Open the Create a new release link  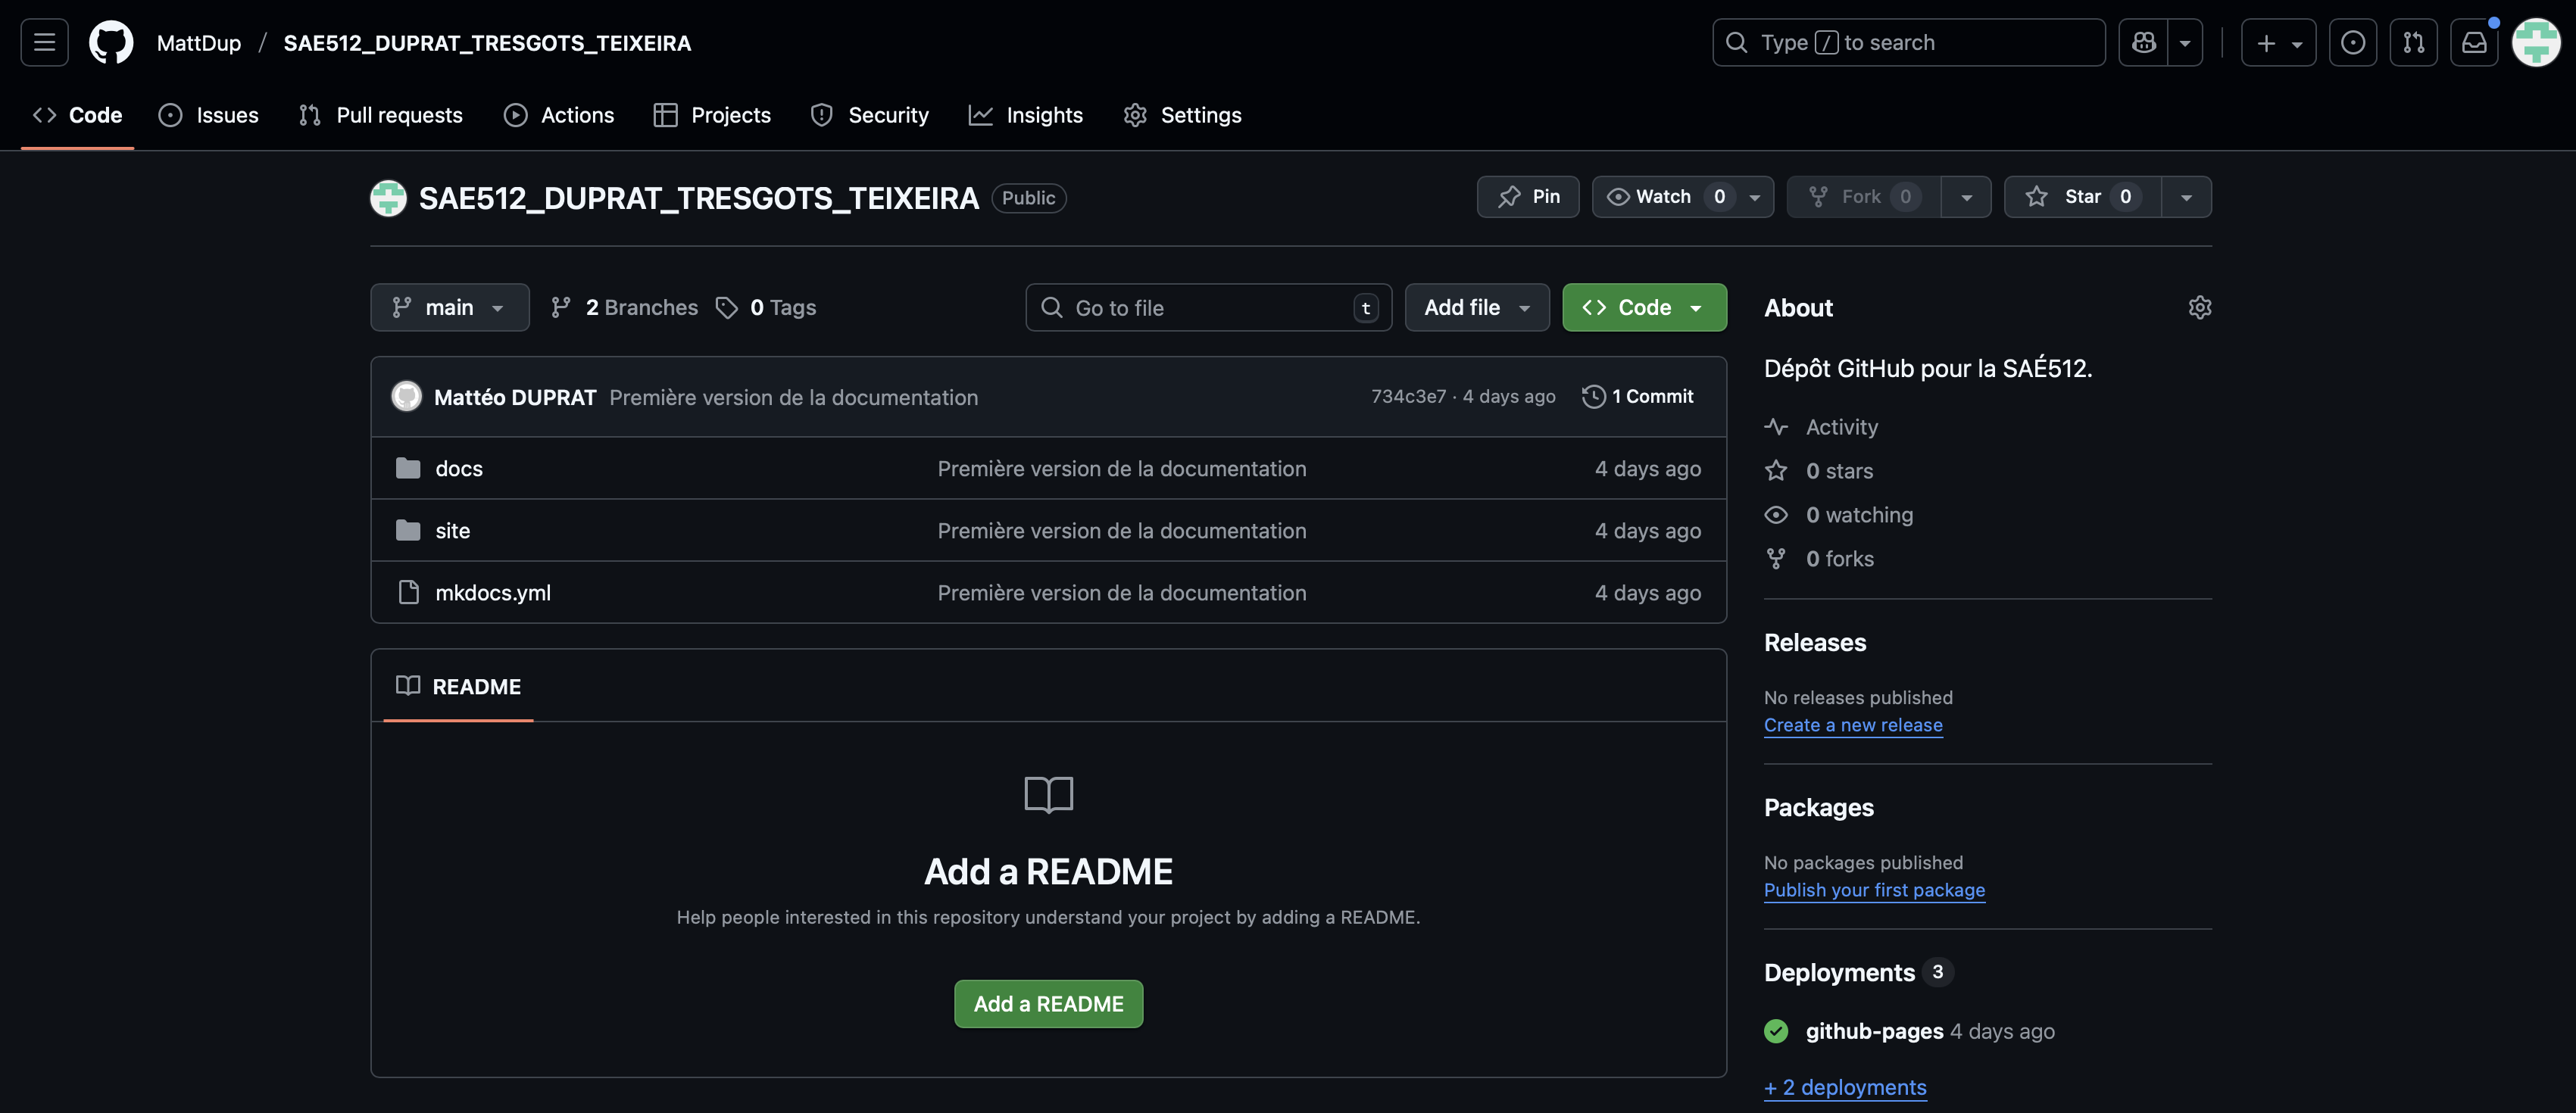tap(1853, 724)
